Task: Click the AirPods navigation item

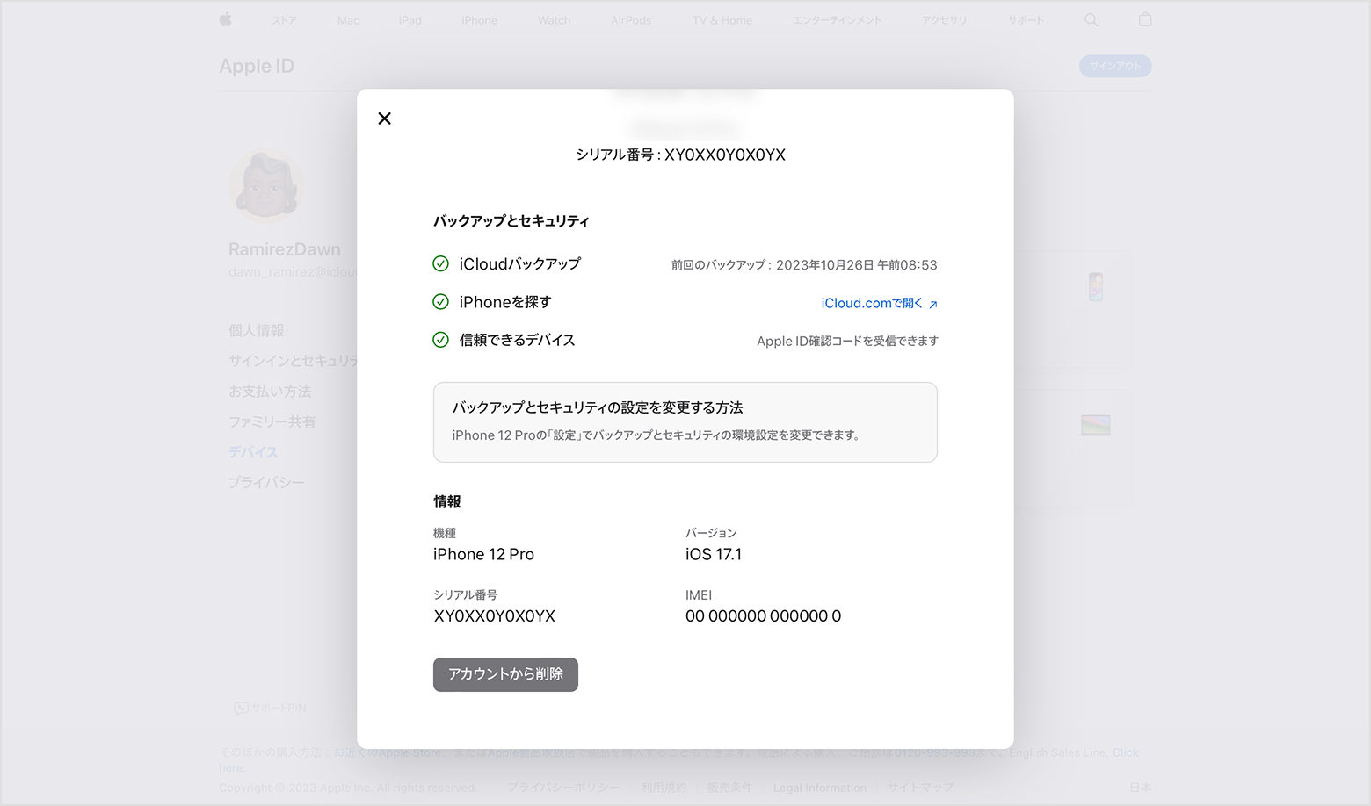Action: (x=631, y=19)
